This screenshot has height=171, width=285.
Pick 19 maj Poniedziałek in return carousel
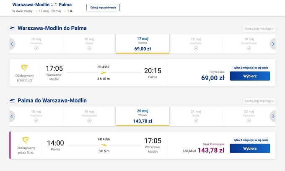(89, 116)
